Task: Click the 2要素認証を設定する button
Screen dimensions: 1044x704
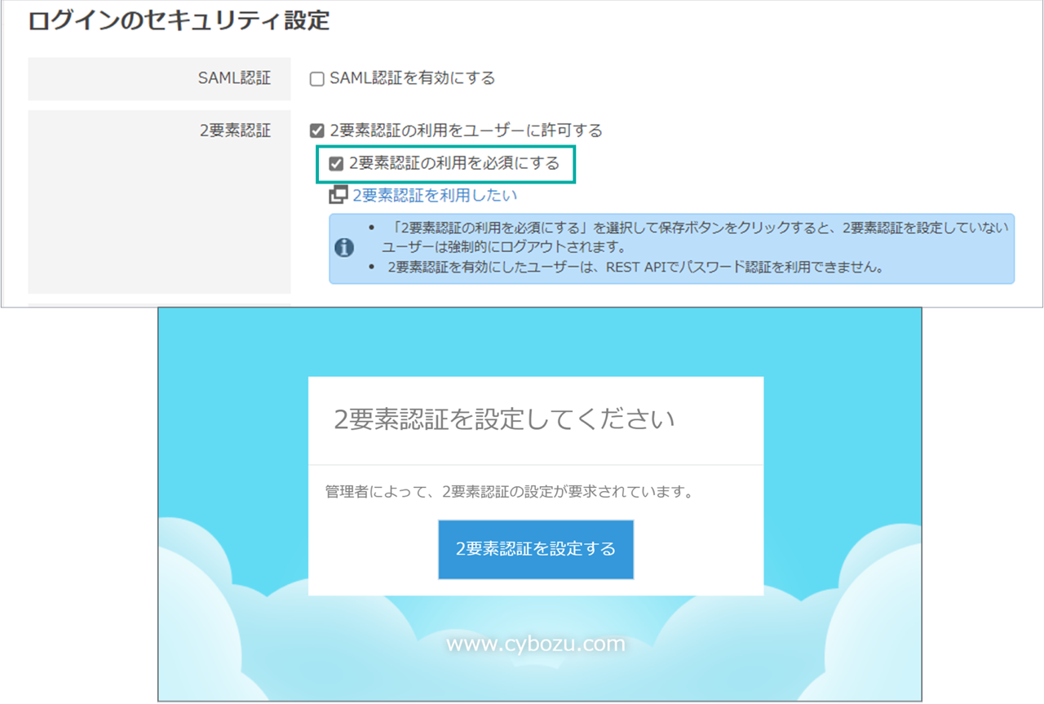Action: pos(536,549)
